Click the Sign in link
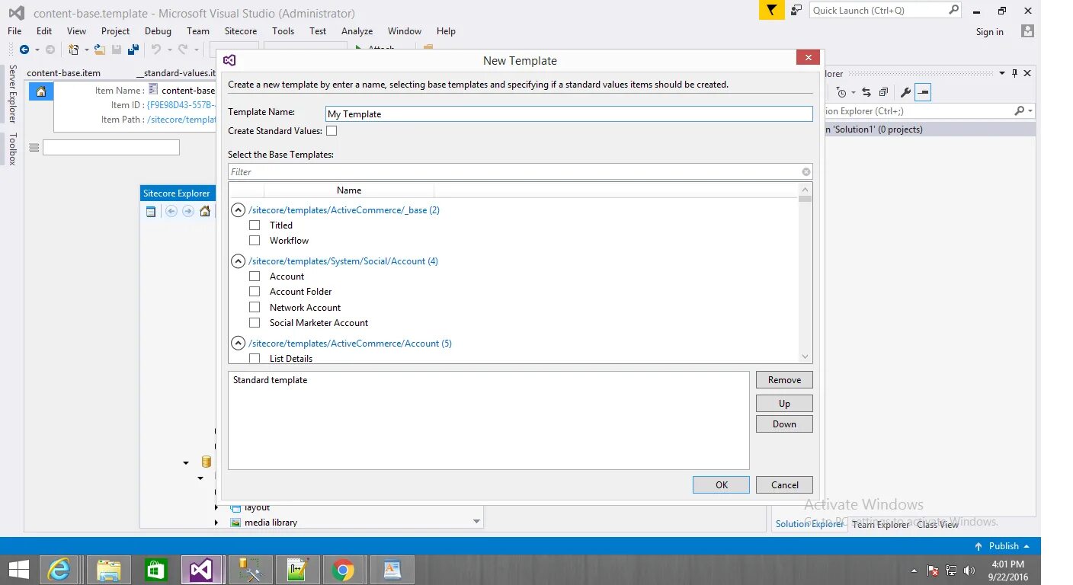This screenshot has width=1073, height=585. pos(989,32)
